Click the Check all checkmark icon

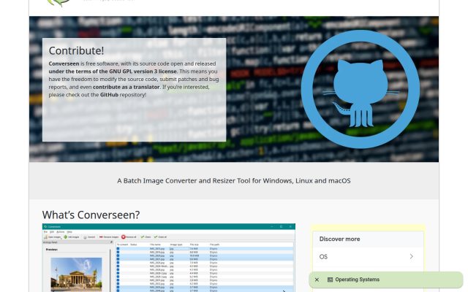(156, 237)
